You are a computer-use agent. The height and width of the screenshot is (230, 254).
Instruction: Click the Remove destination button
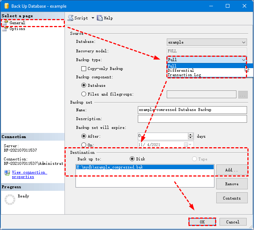(232, 184)
